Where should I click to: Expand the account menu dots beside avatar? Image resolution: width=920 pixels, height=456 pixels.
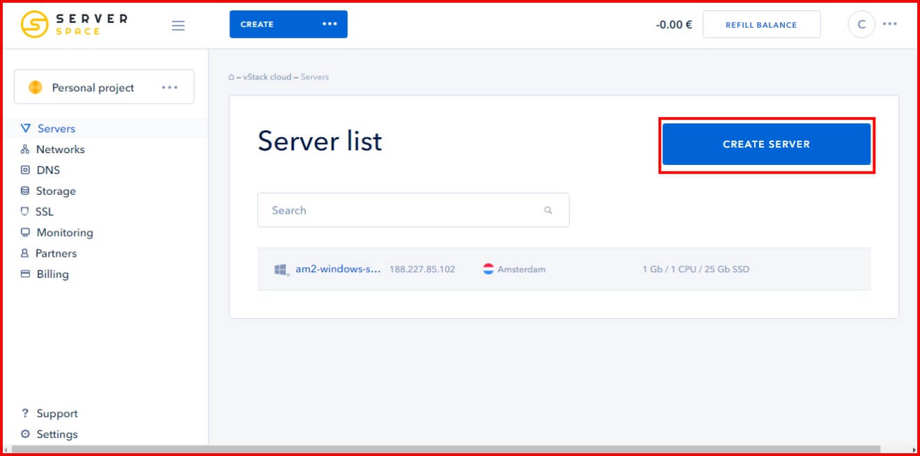click(x=889, y=24)
